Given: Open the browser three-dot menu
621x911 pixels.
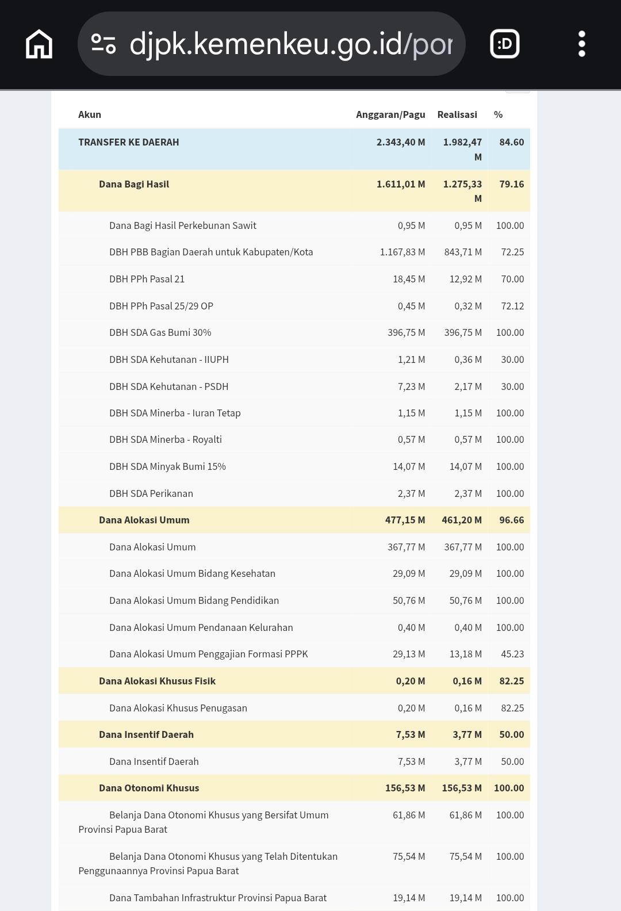Looking at the screenshot, I should (581, 44).
